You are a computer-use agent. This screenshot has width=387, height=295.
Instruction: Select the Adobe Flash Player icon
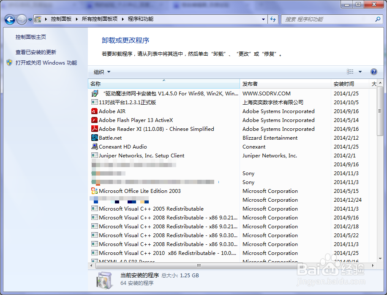coord(95,120)
